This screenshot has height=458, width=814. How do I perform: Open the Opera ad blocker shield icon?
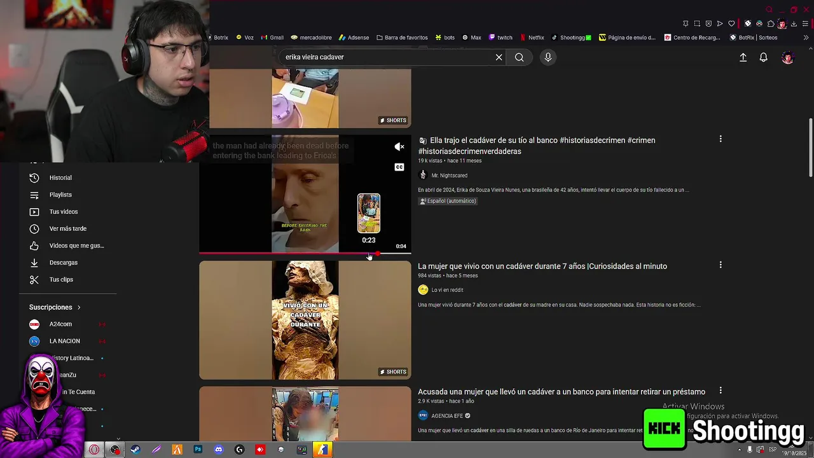(x=708, y=24)
